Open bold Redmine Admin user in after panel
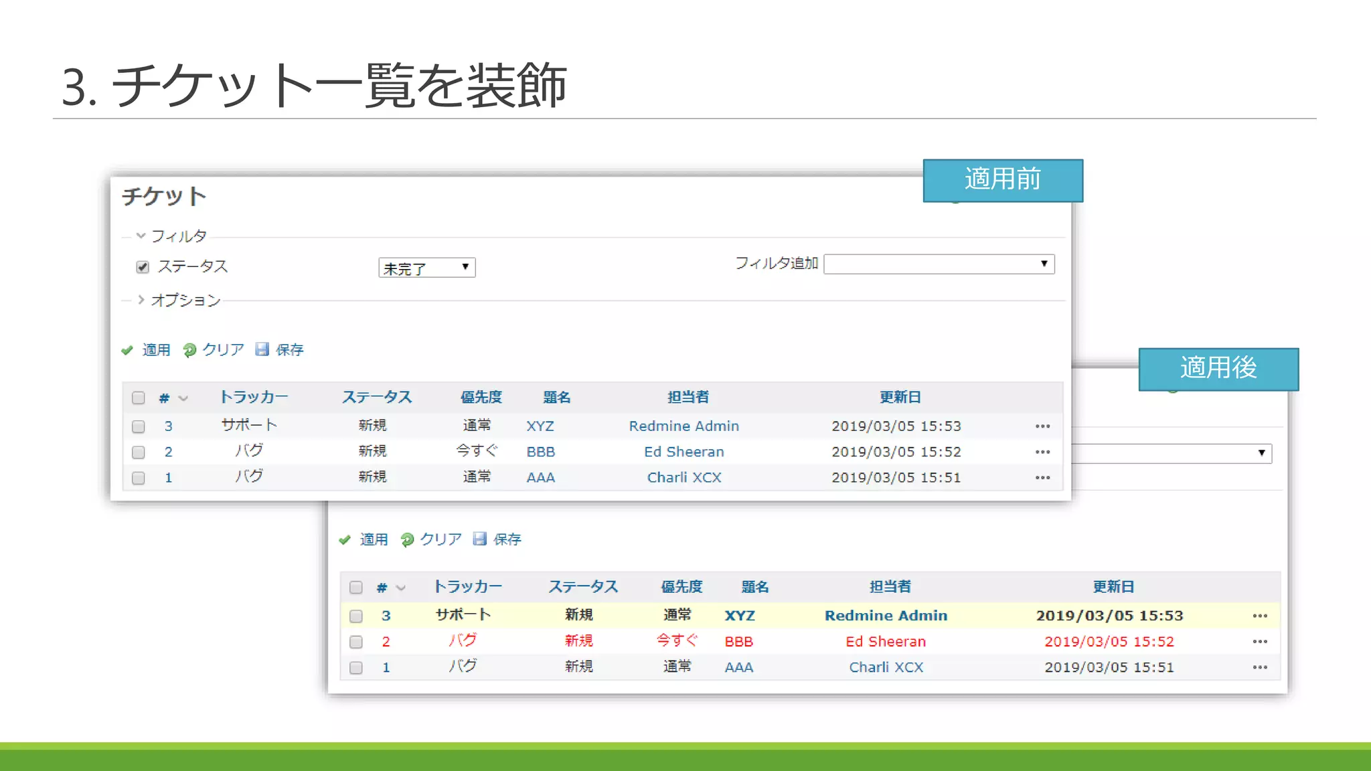This screenshot has height=771, width=1371. point(886,616)
